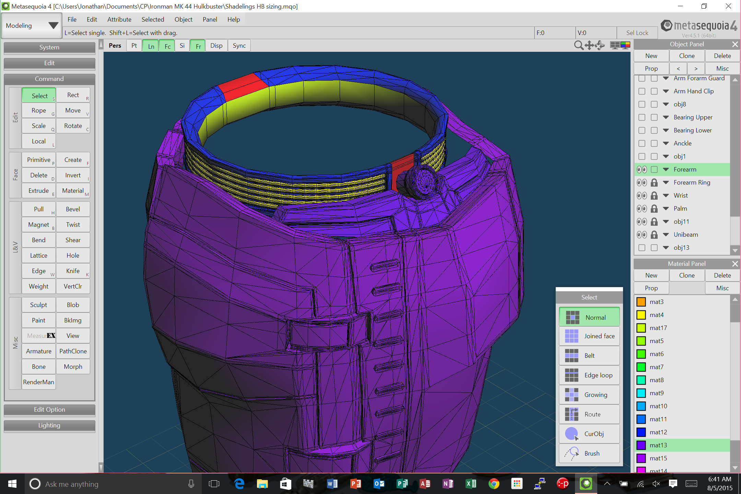Choose the Edge loop selection mode
The image size is (741, 494).
(589, 375)
